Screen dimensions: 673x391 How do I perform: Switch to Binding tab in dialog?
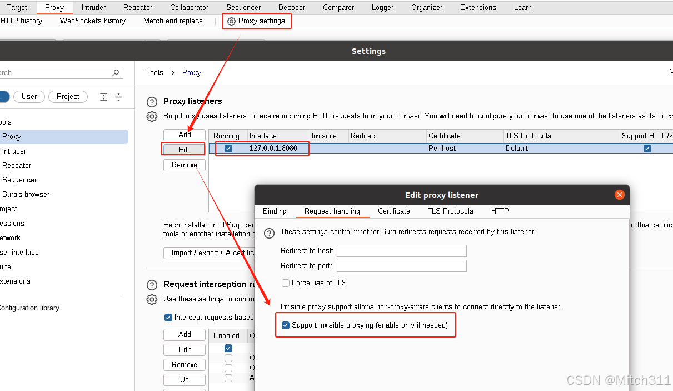coord(275,211)
